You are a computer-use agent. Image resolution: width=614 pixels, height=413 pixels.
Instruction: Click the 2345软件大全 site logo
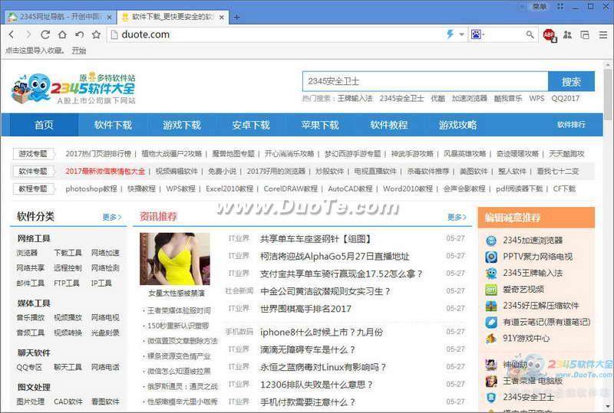coord(74,88)
